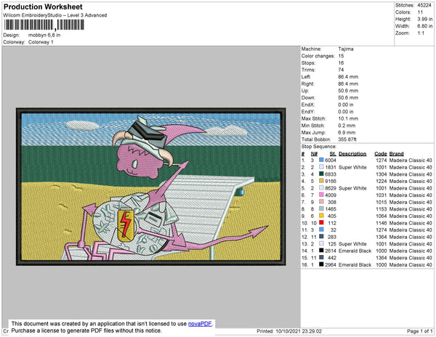The width and height of the screenshot is (436, 337).
Task: Click the pink swatch with 4009 stitches
Action: [321, 195]
